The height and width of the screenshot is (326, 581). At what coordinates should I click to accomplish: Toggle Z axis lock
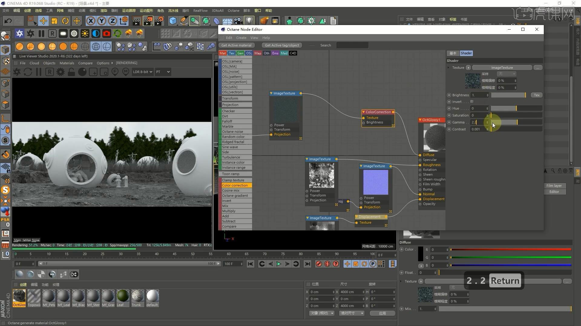[x=113, y=21]
